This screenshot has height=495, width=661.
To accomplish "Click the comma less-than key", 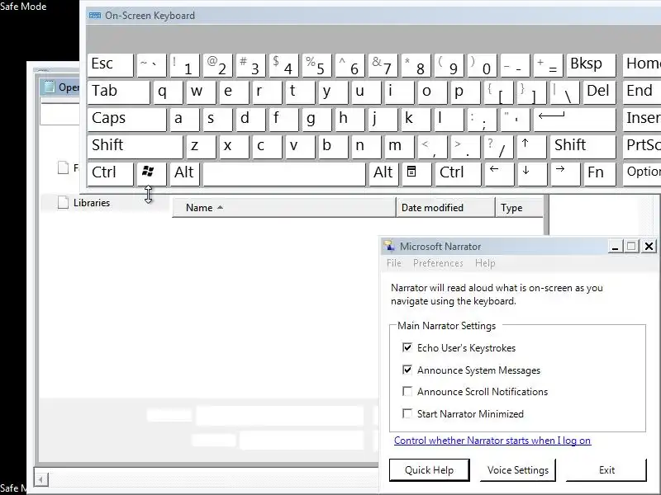I will [432, 147].
